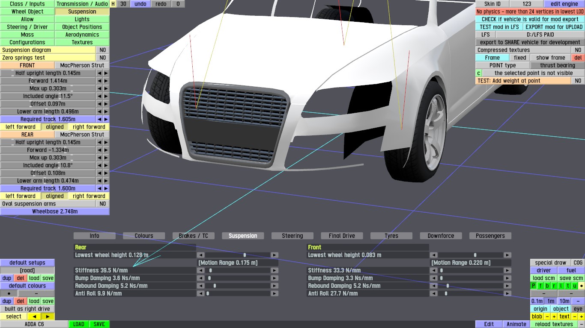The image size is (585, 328).
Task: Click right arrow of Bump Damping 3.6 Ns/mm
Action: coord(275,278)
